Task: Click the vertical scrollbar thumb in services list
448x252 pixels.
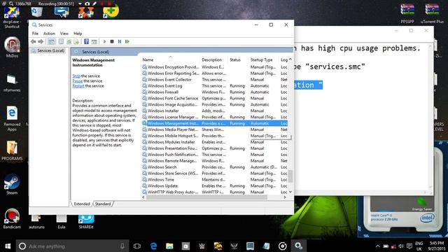Action: (290, 176)
